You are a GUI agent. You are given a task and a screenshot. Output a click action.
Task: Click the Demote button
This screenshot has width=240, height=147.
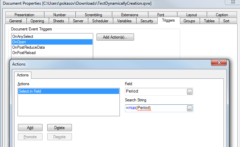point(59,137)
